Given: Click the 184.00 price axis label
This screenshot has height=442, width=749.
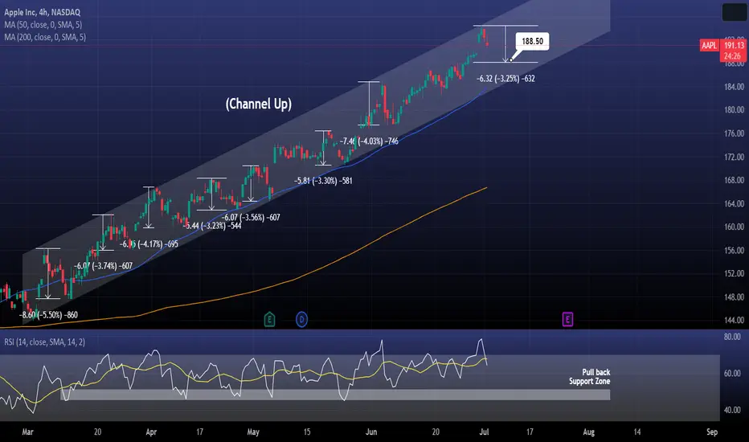Looking at the screenshot, I should coord(735,87).
